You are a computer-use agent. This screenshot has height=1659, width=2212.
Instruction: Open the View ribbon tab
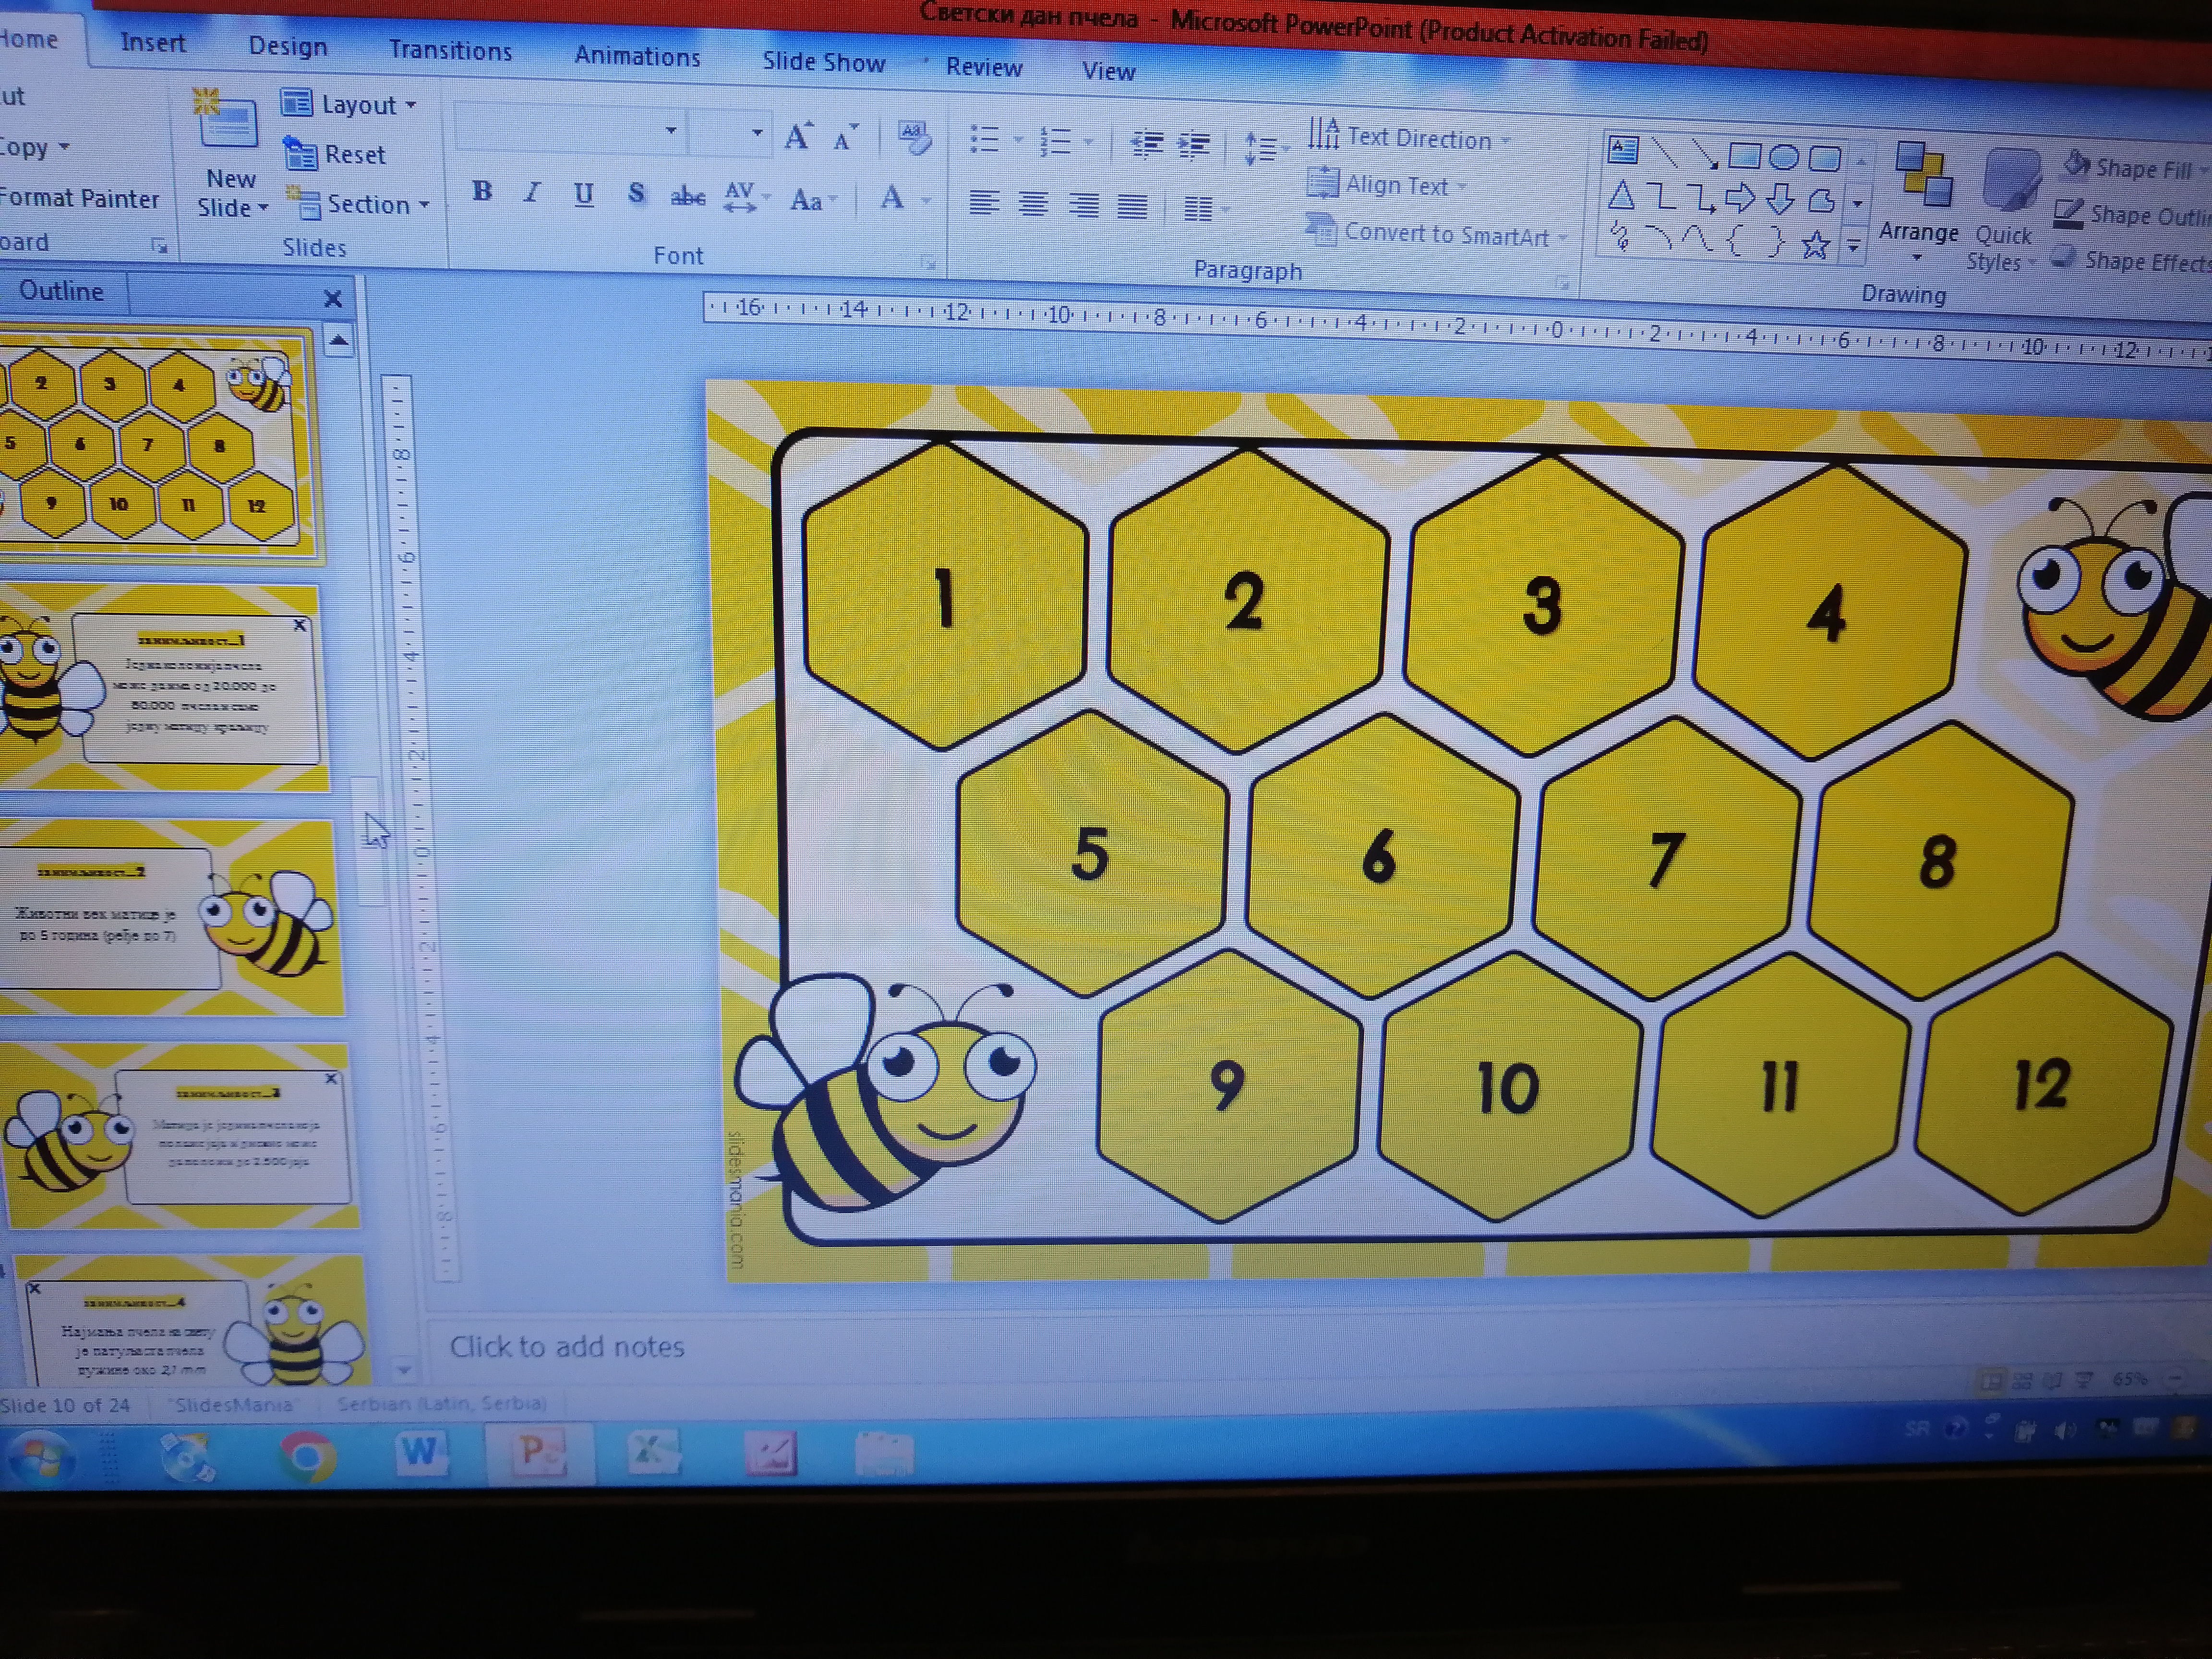(x=1108, y=71)
